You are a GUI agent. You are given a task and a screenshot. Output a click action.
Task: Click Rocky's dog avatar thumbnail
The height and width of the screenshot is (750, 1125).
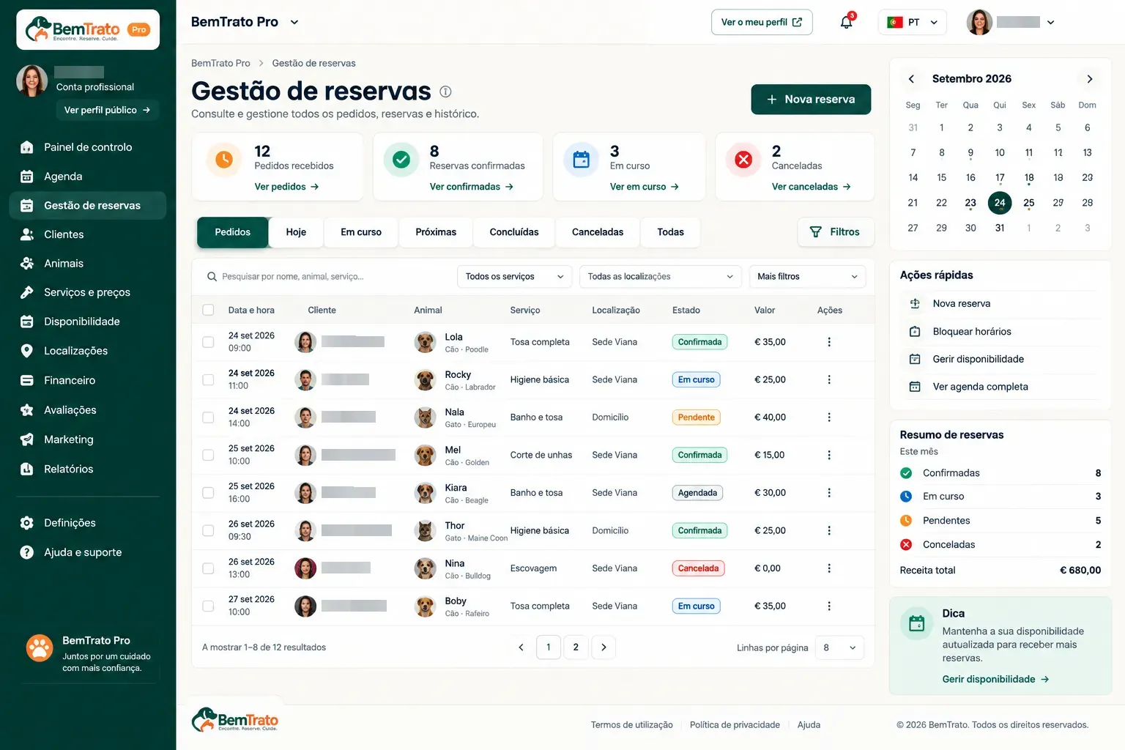(x=425, y=379)
